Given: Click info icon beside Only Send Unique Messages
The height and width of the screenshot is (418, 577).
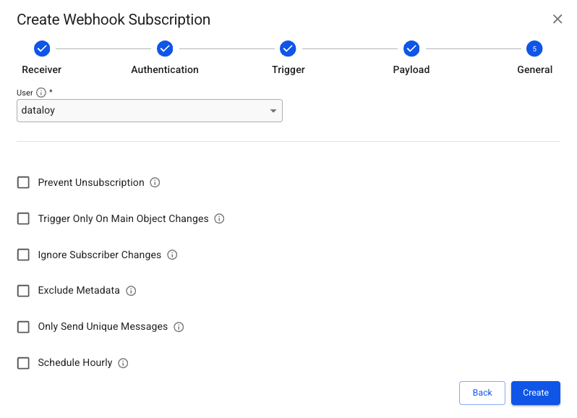Looking at the screenshot, I should pos(179,327).
